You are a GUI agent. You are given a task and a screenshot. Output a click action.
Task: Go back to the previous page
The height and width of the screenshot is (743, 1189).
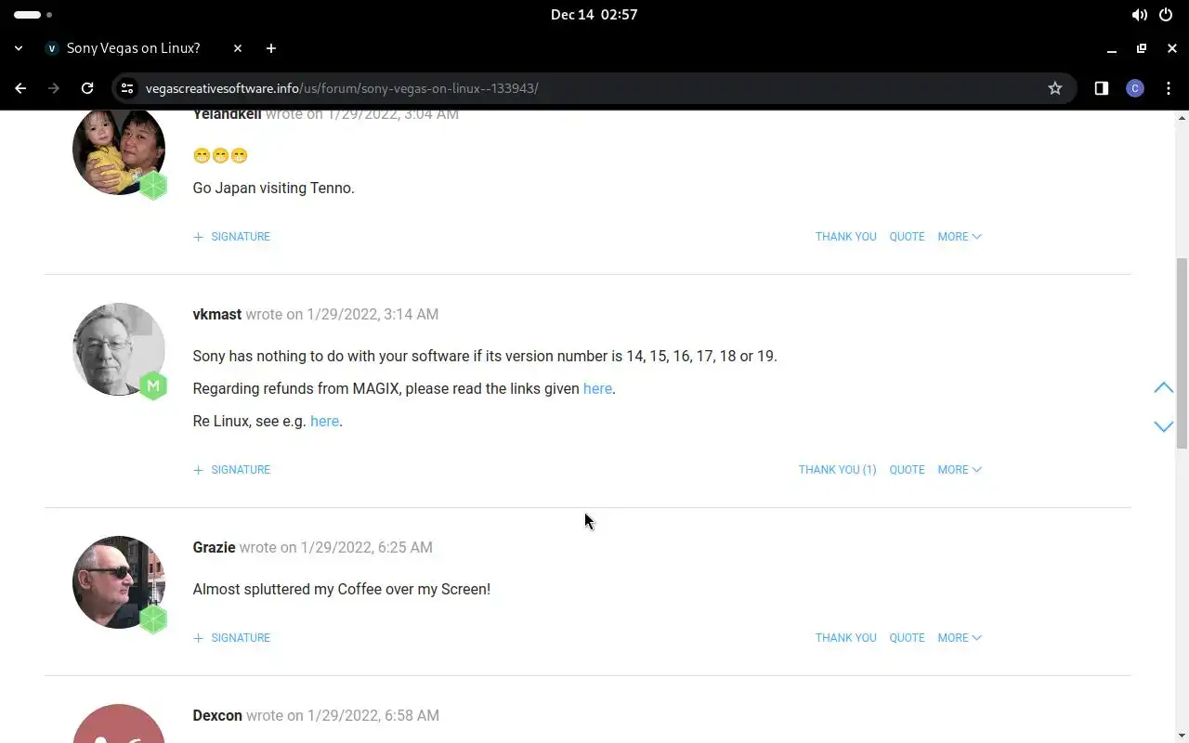point(20,88)
